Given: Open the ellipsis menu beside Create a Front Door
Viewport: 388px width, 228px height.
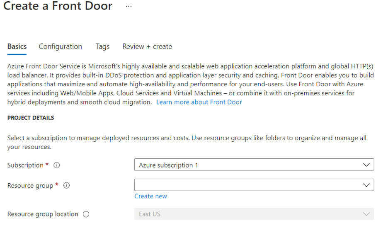Looking at the screenshot, I should click(x=129, y=7).
